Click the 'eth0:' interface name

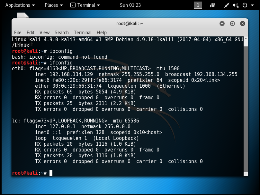click(19, 68)
